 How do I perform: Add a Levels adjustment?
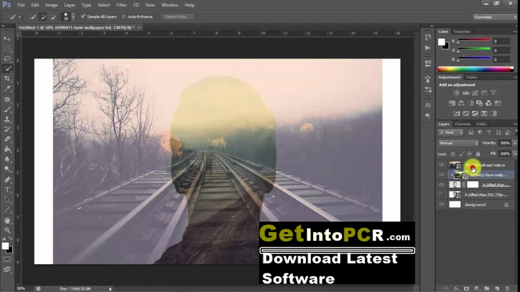pyautogui.click(x=466, y=93)
